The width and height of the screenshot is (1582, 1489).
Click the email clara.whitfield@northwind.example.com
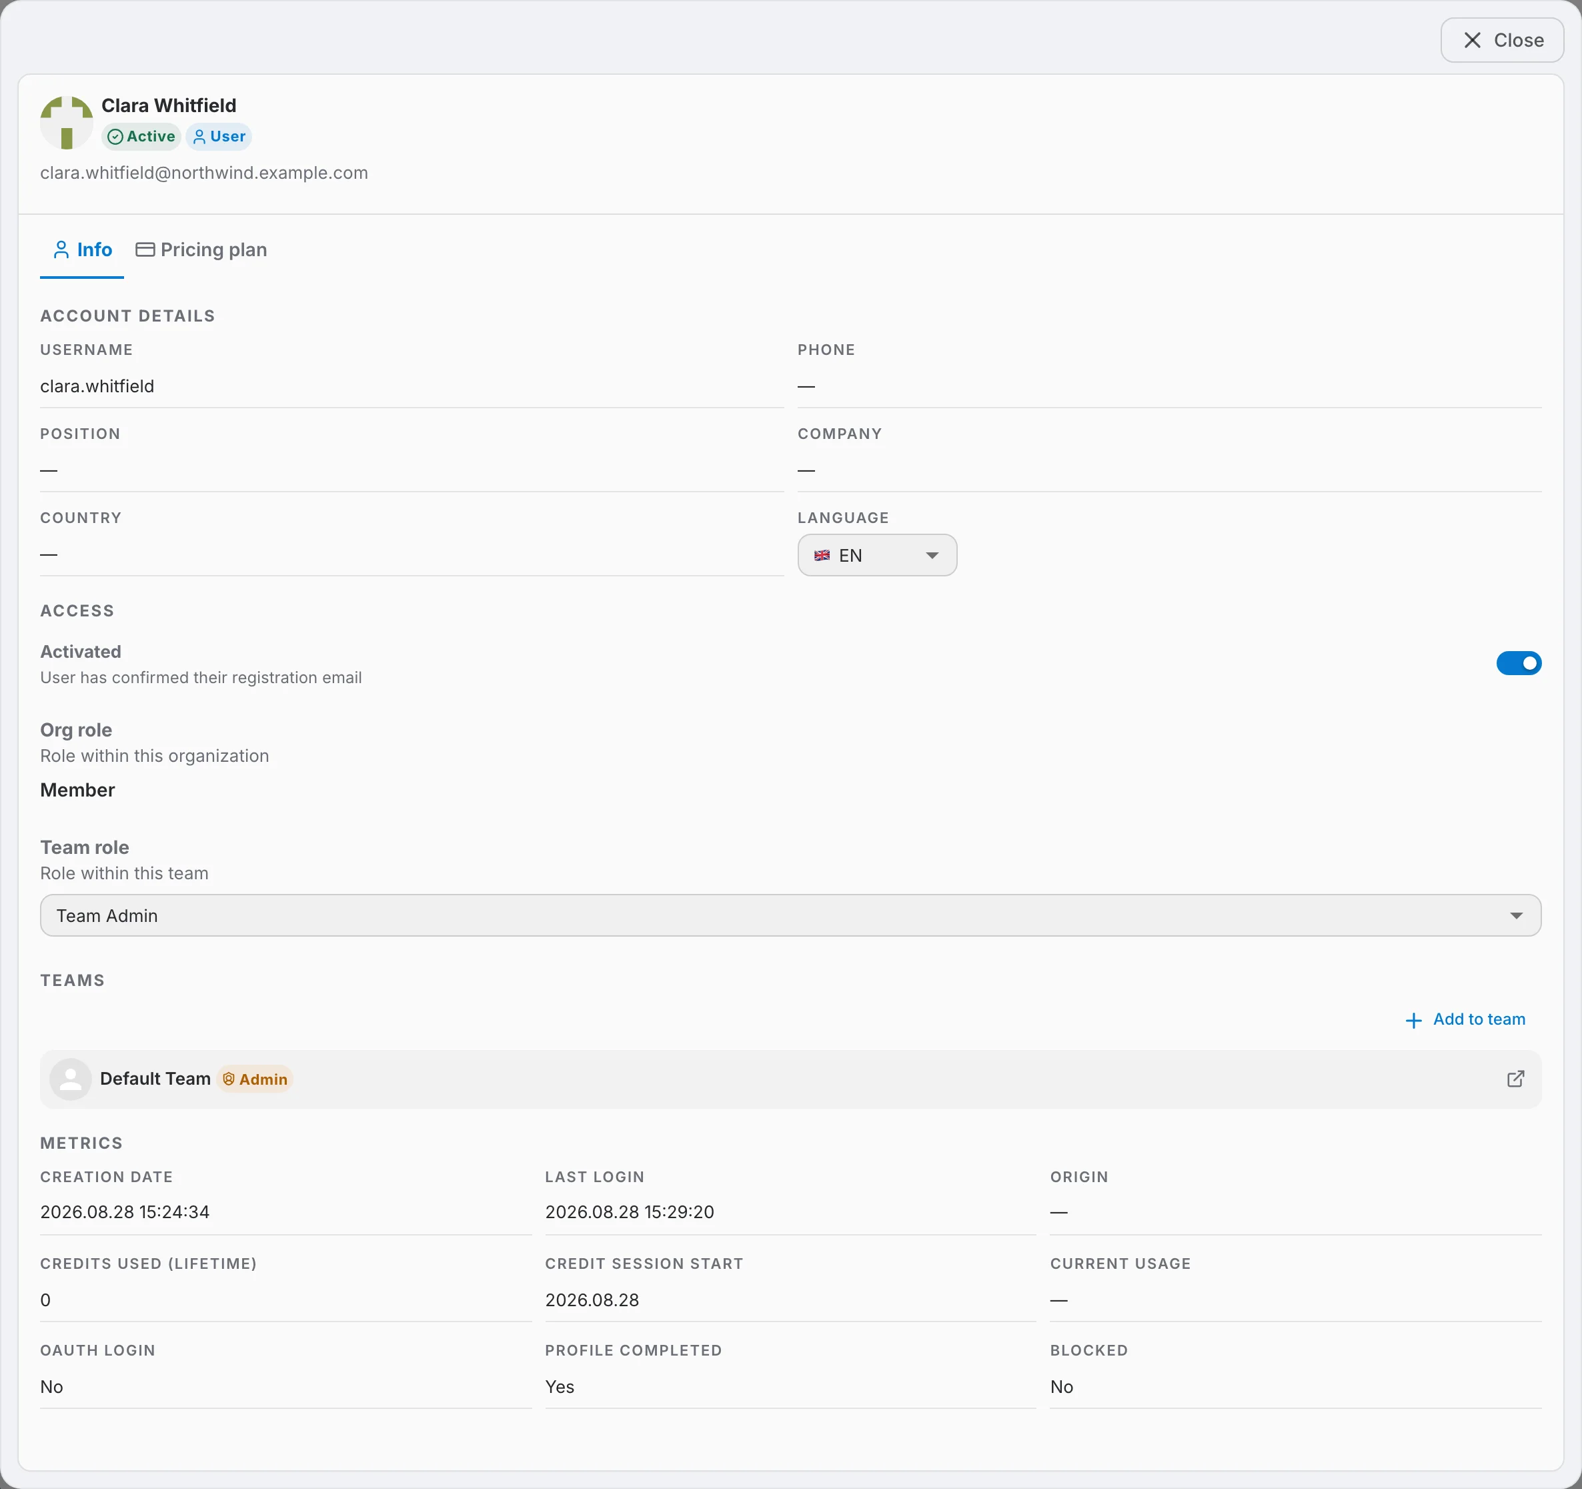click(203, 173)
